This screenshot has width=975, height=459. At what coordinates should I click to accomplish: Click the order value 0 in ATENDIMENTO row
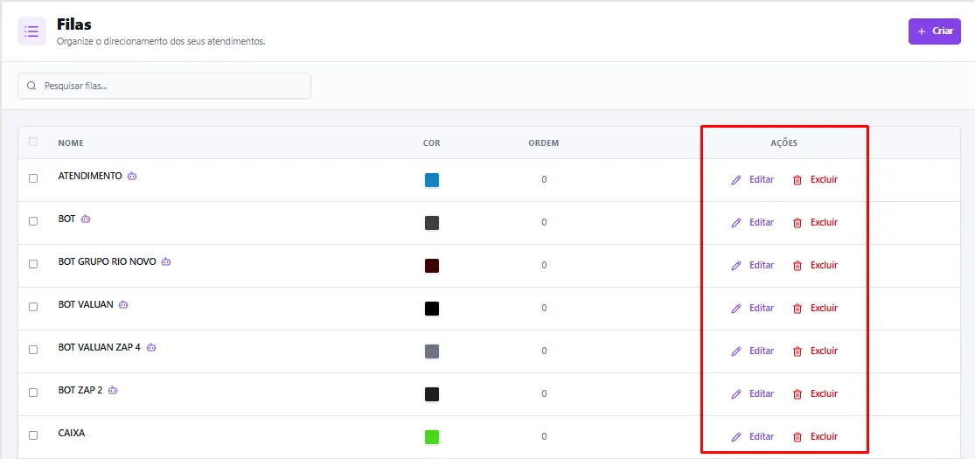(x=544, y=180)
